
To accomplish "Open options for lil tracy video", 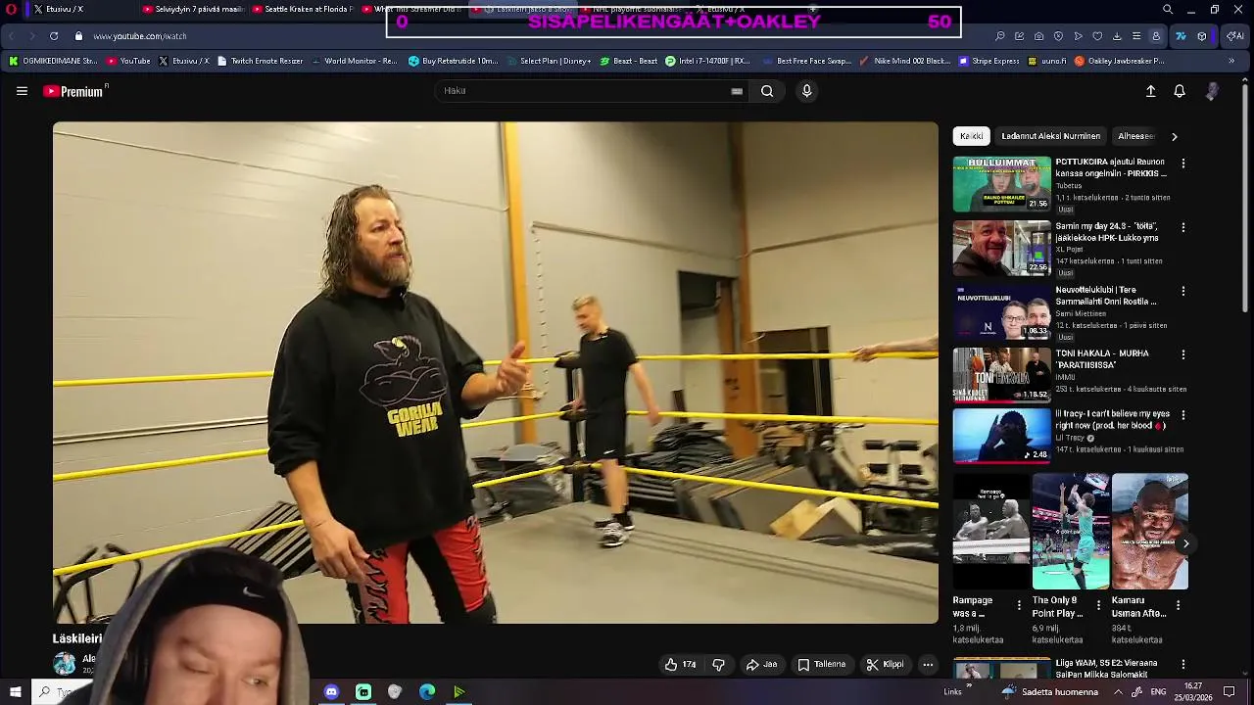I will pyautogui.click(x=1183, y=415).
